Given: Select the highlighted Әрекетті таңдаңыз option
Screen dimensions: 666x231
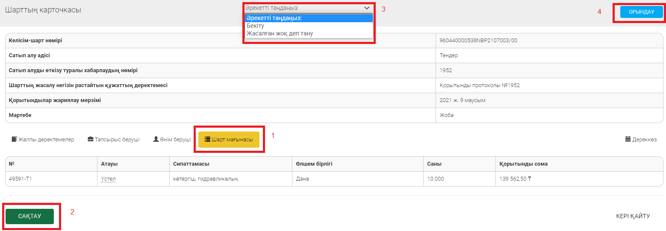Looking at the screenshot, I should pos(274,18).
